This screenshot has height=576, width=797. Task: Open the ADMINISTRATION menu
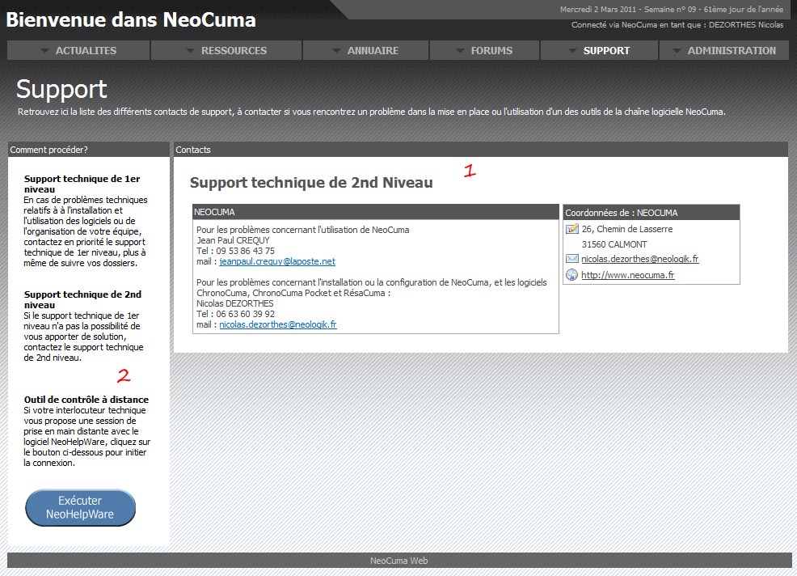pos(724,50)
